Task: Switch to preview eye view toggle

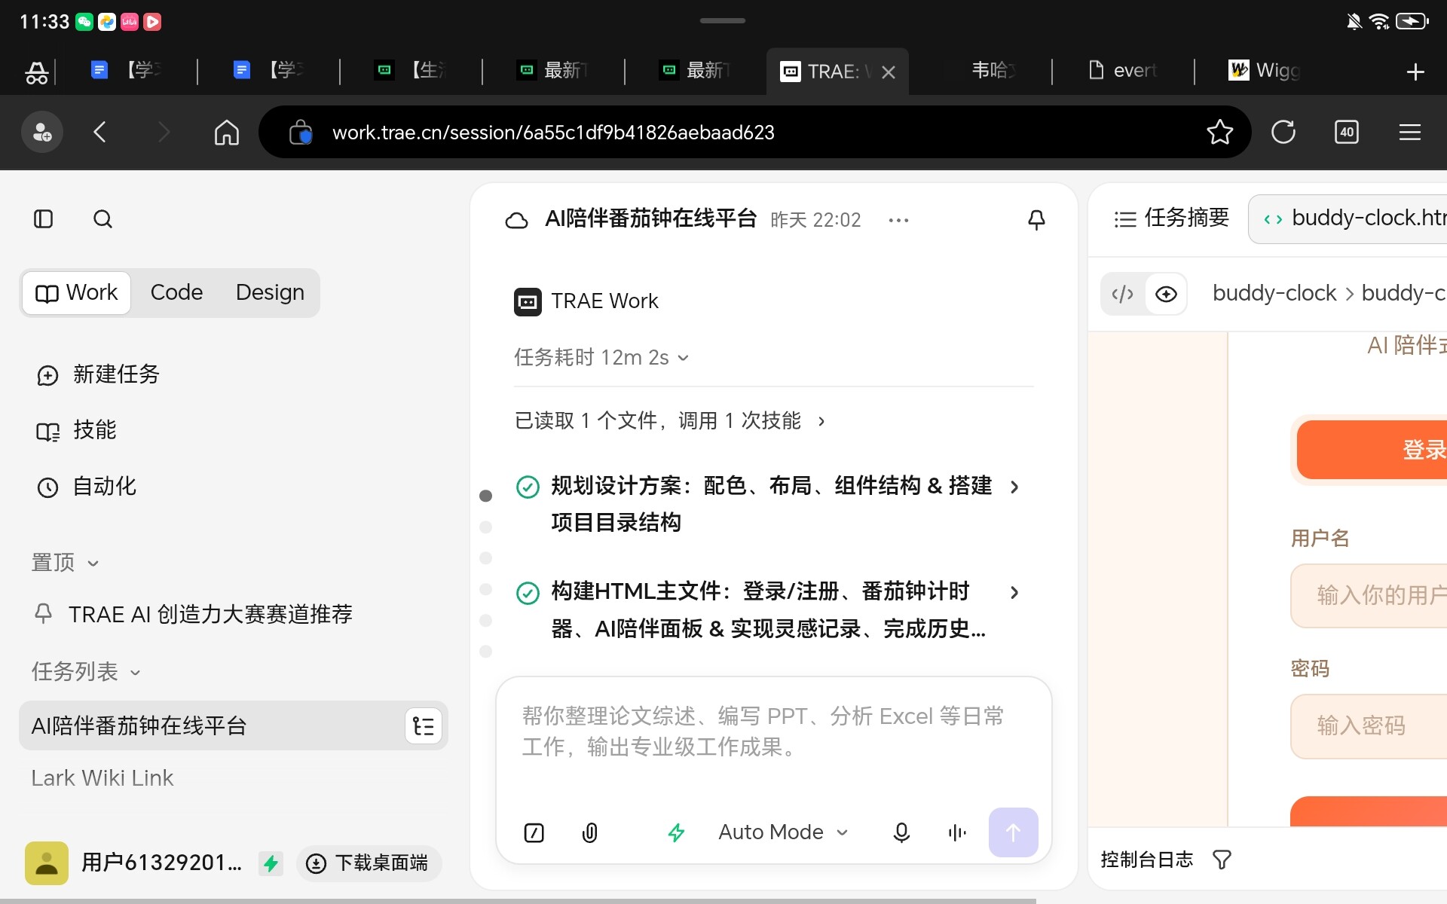Action: 1166,294
